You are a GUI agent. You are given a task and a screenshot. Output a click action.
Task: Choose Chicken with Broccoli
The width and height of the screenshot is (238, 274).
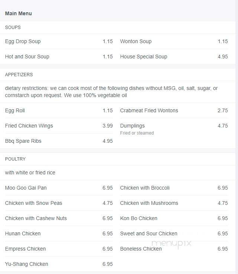pos(174,188)
